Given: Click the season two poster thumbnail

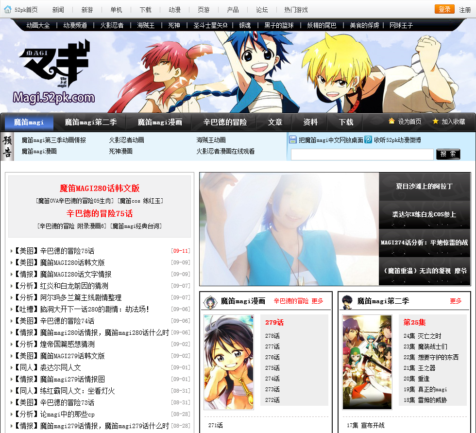Looking at the screenshot, I should (x=367, y=362).
